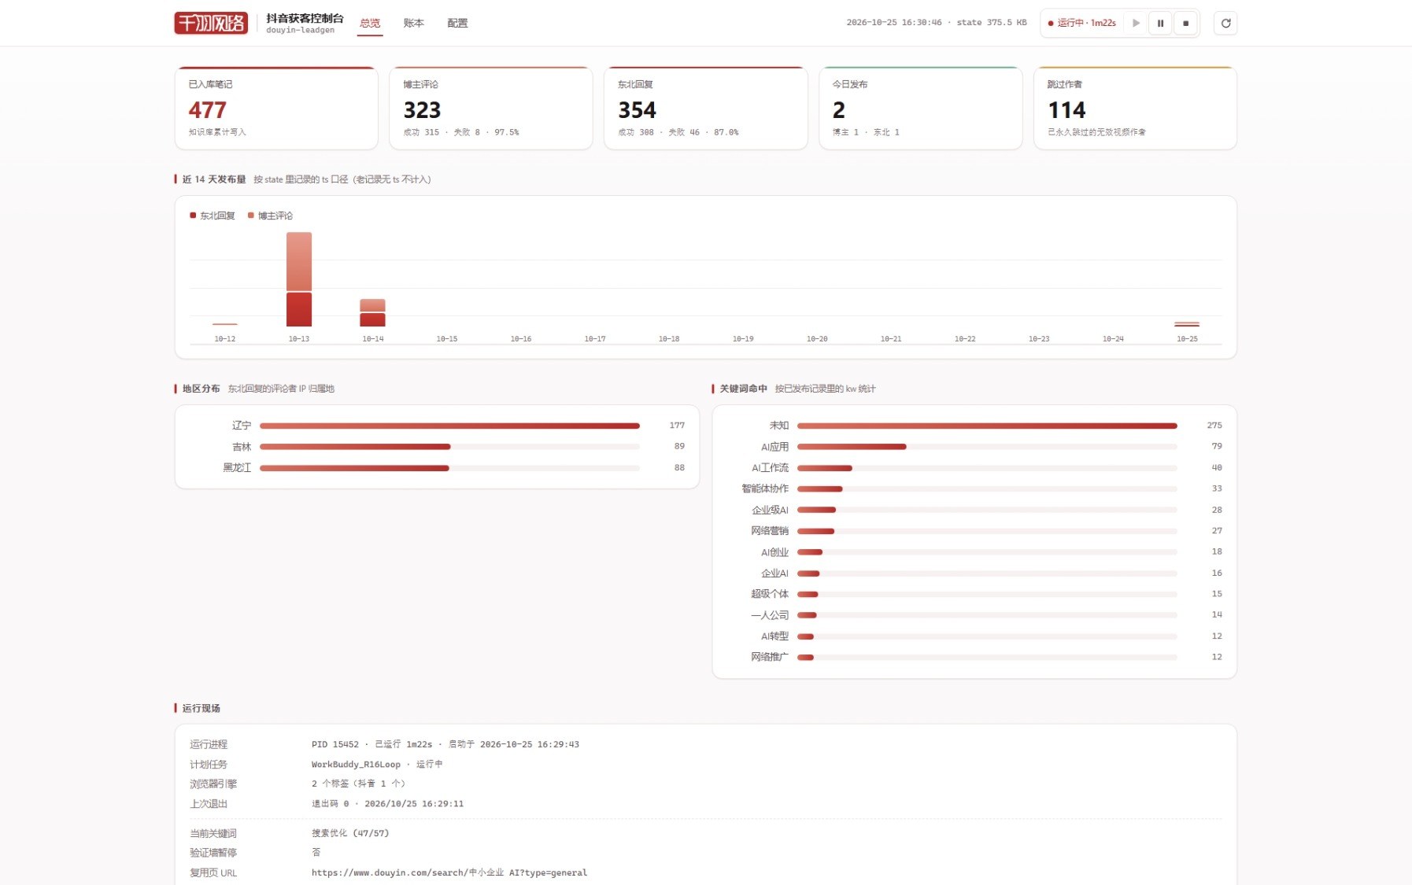Open the 今日发布 card
Screen dimensions: 1412x885
(x=921, y=108)
